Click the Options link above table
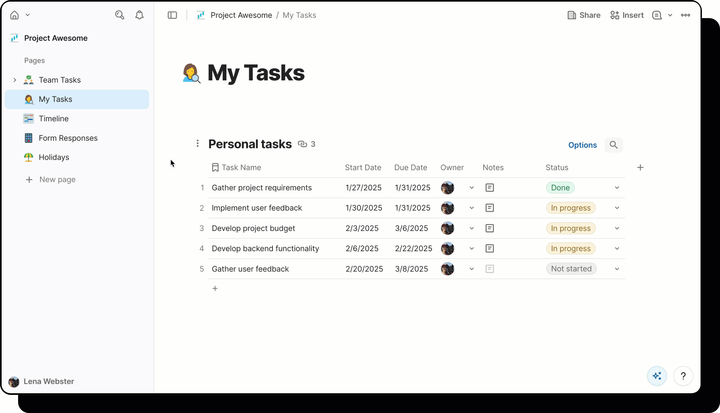Viewport: 720px width, 413px height. click(x=582, y=145)
